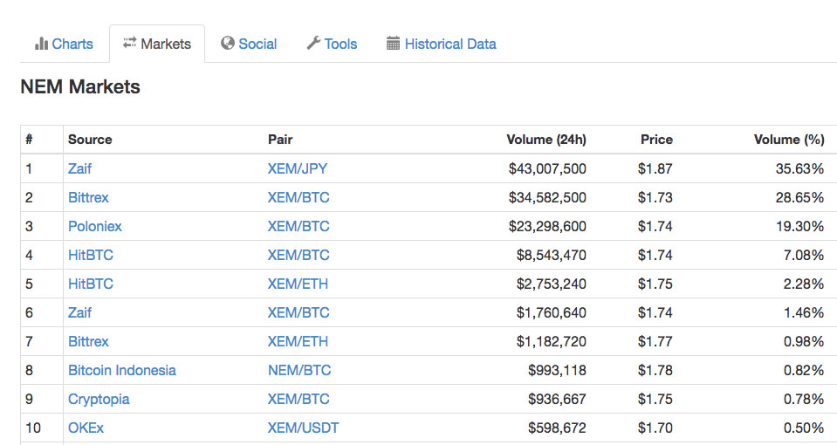837x445 pixels.
Task: Select the 7.08% volume share cell
Action: click(803, 255)
